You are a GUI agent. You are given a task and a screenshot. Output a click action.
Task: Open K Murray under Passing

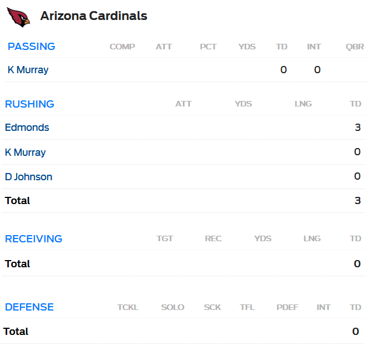28,70
